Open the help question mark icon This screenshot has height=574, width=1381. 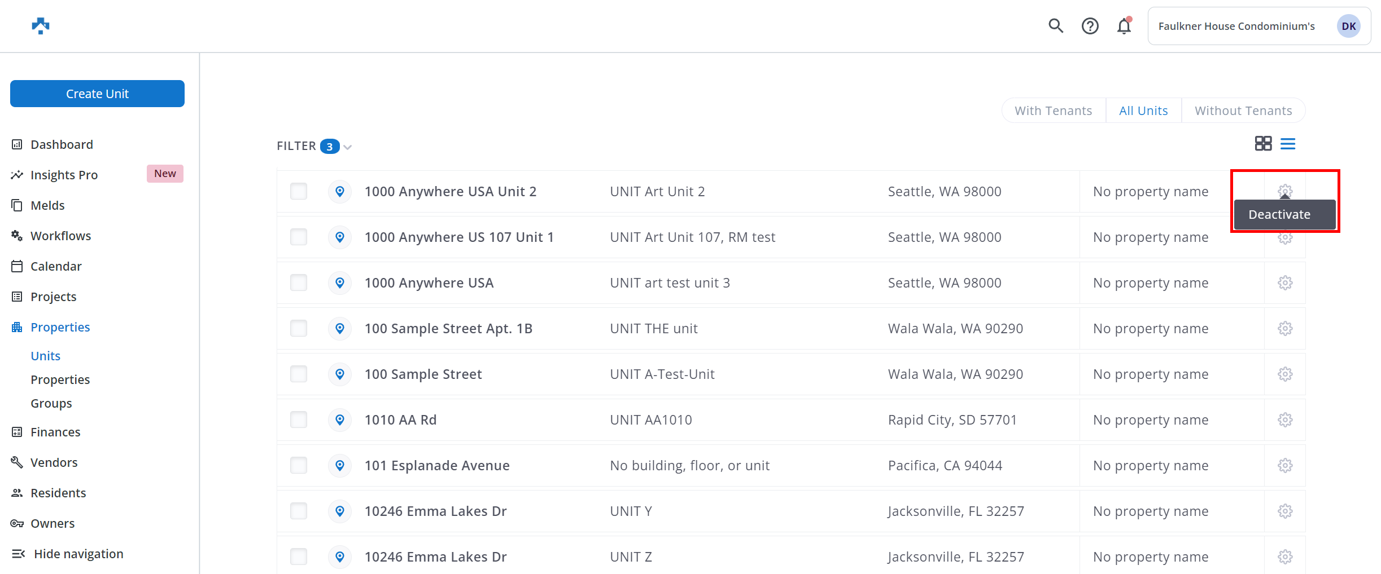[1090, 26]
